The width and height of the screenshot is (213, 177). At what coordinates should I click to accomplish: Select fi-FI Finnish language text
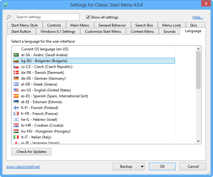pos(40,108)
